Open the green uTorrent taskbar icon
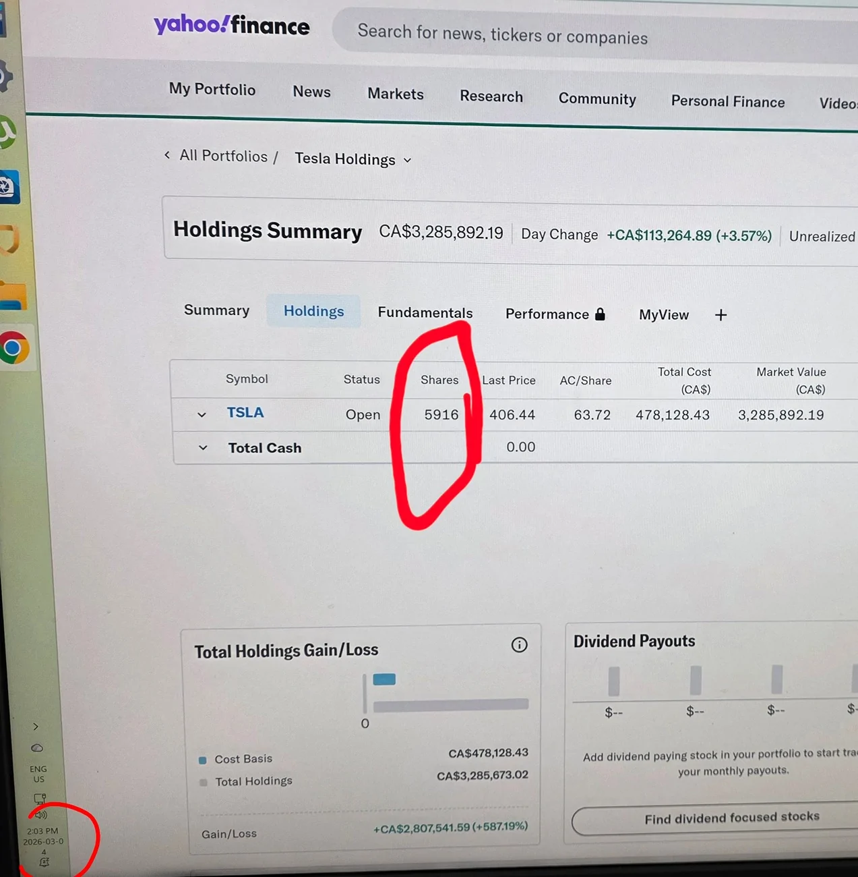This screenshot has width=858, height=877. pyautogui.click(x=7, y=132)
